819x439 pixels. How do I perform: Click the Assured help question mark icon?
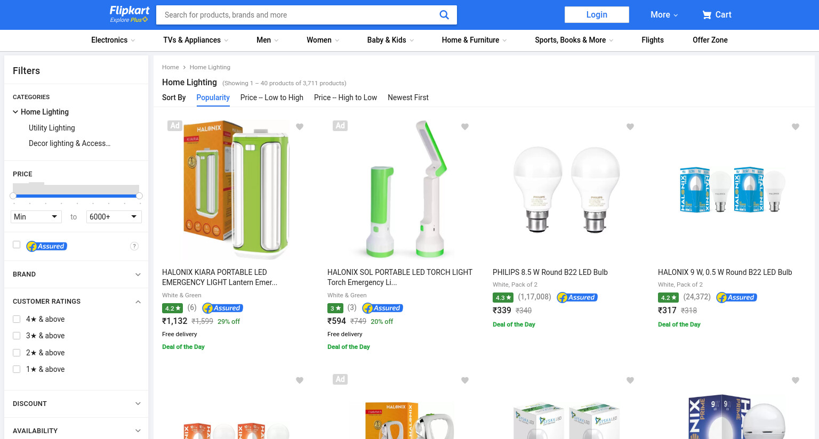[134, 246]
